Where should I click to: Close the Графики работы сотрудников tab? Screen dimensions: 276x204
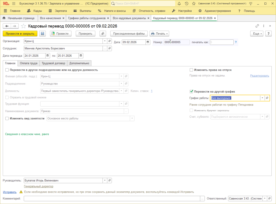tap(108, 18)
